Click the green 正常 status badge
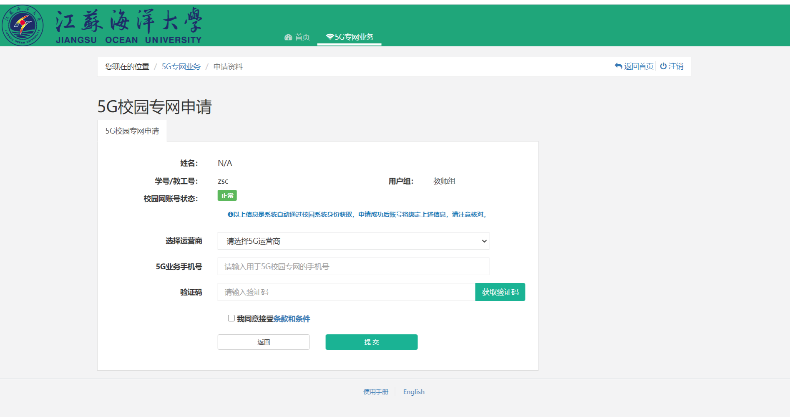 pyautogui.click(x=227, y=195)
